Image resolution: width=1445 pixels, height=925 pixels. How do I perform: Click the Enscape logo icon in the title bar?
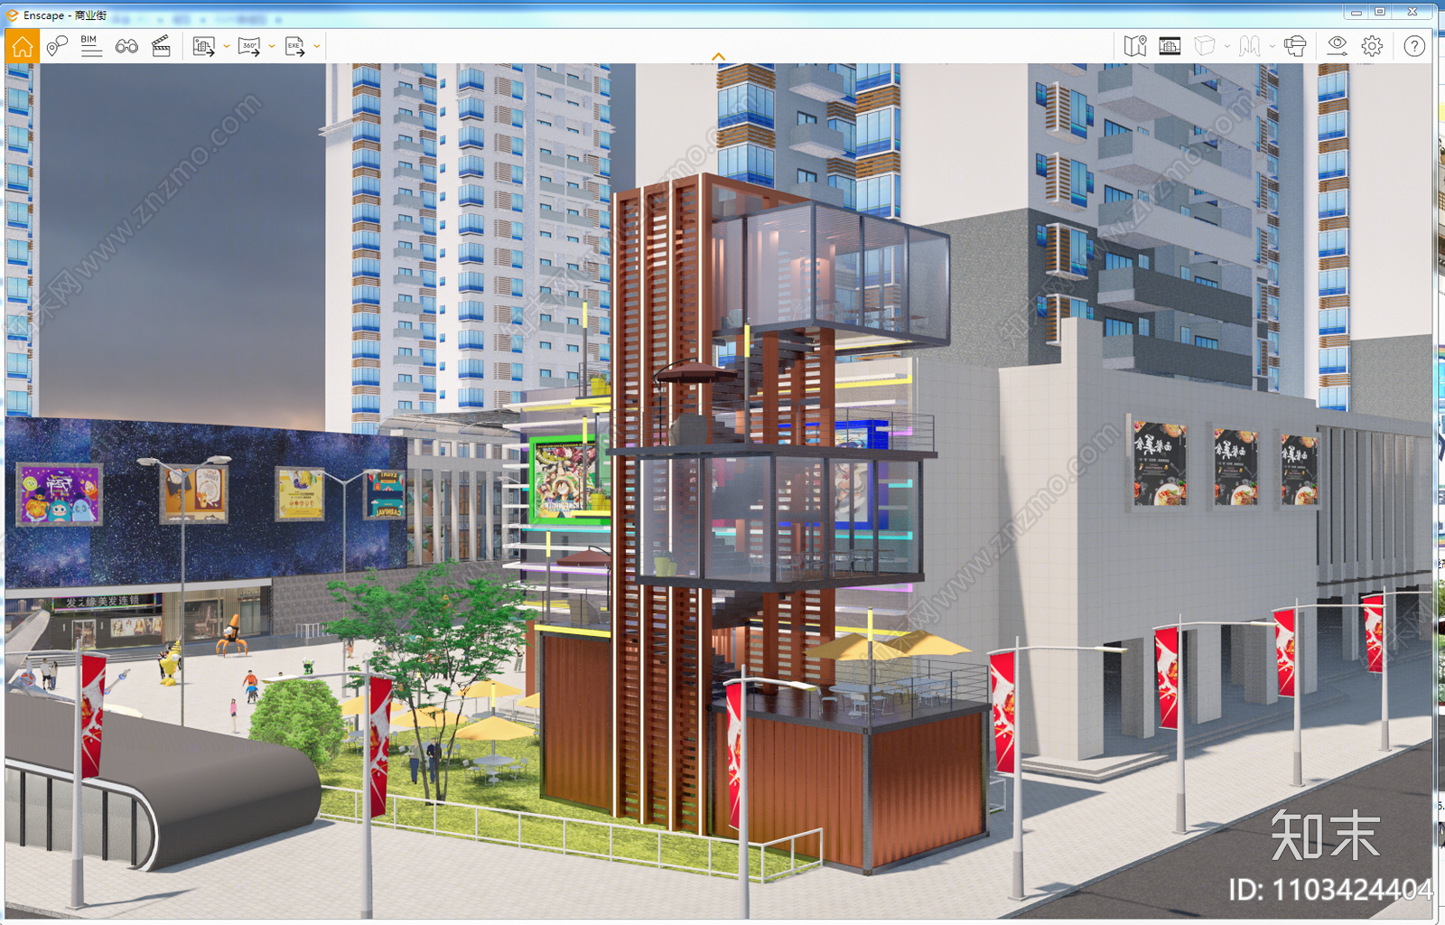click(13, 15)
